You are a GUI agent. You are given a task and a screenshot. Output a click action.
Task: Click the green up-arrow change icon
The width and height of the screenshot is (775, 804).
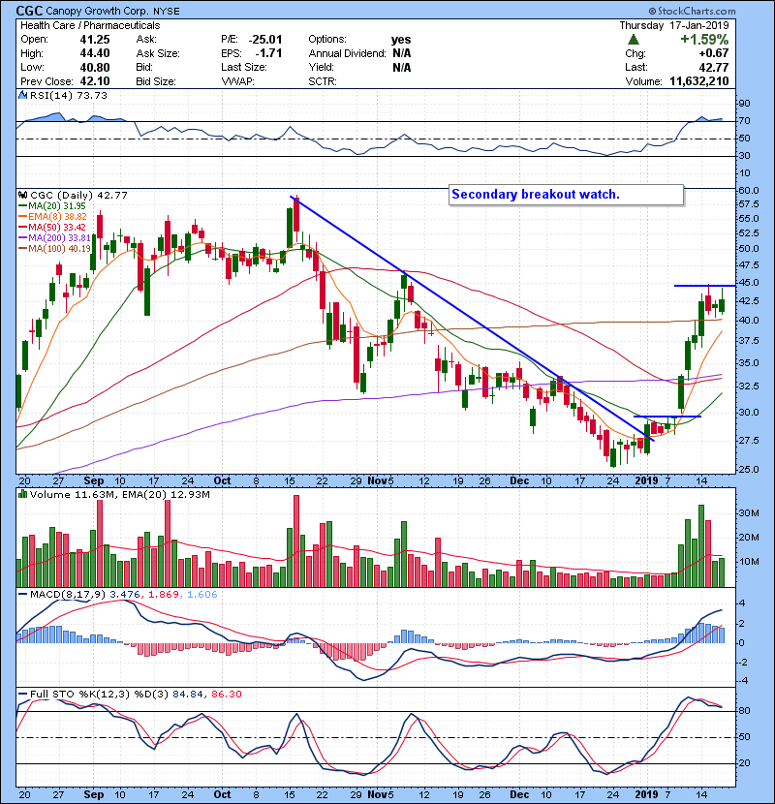[x=634, y=40]
